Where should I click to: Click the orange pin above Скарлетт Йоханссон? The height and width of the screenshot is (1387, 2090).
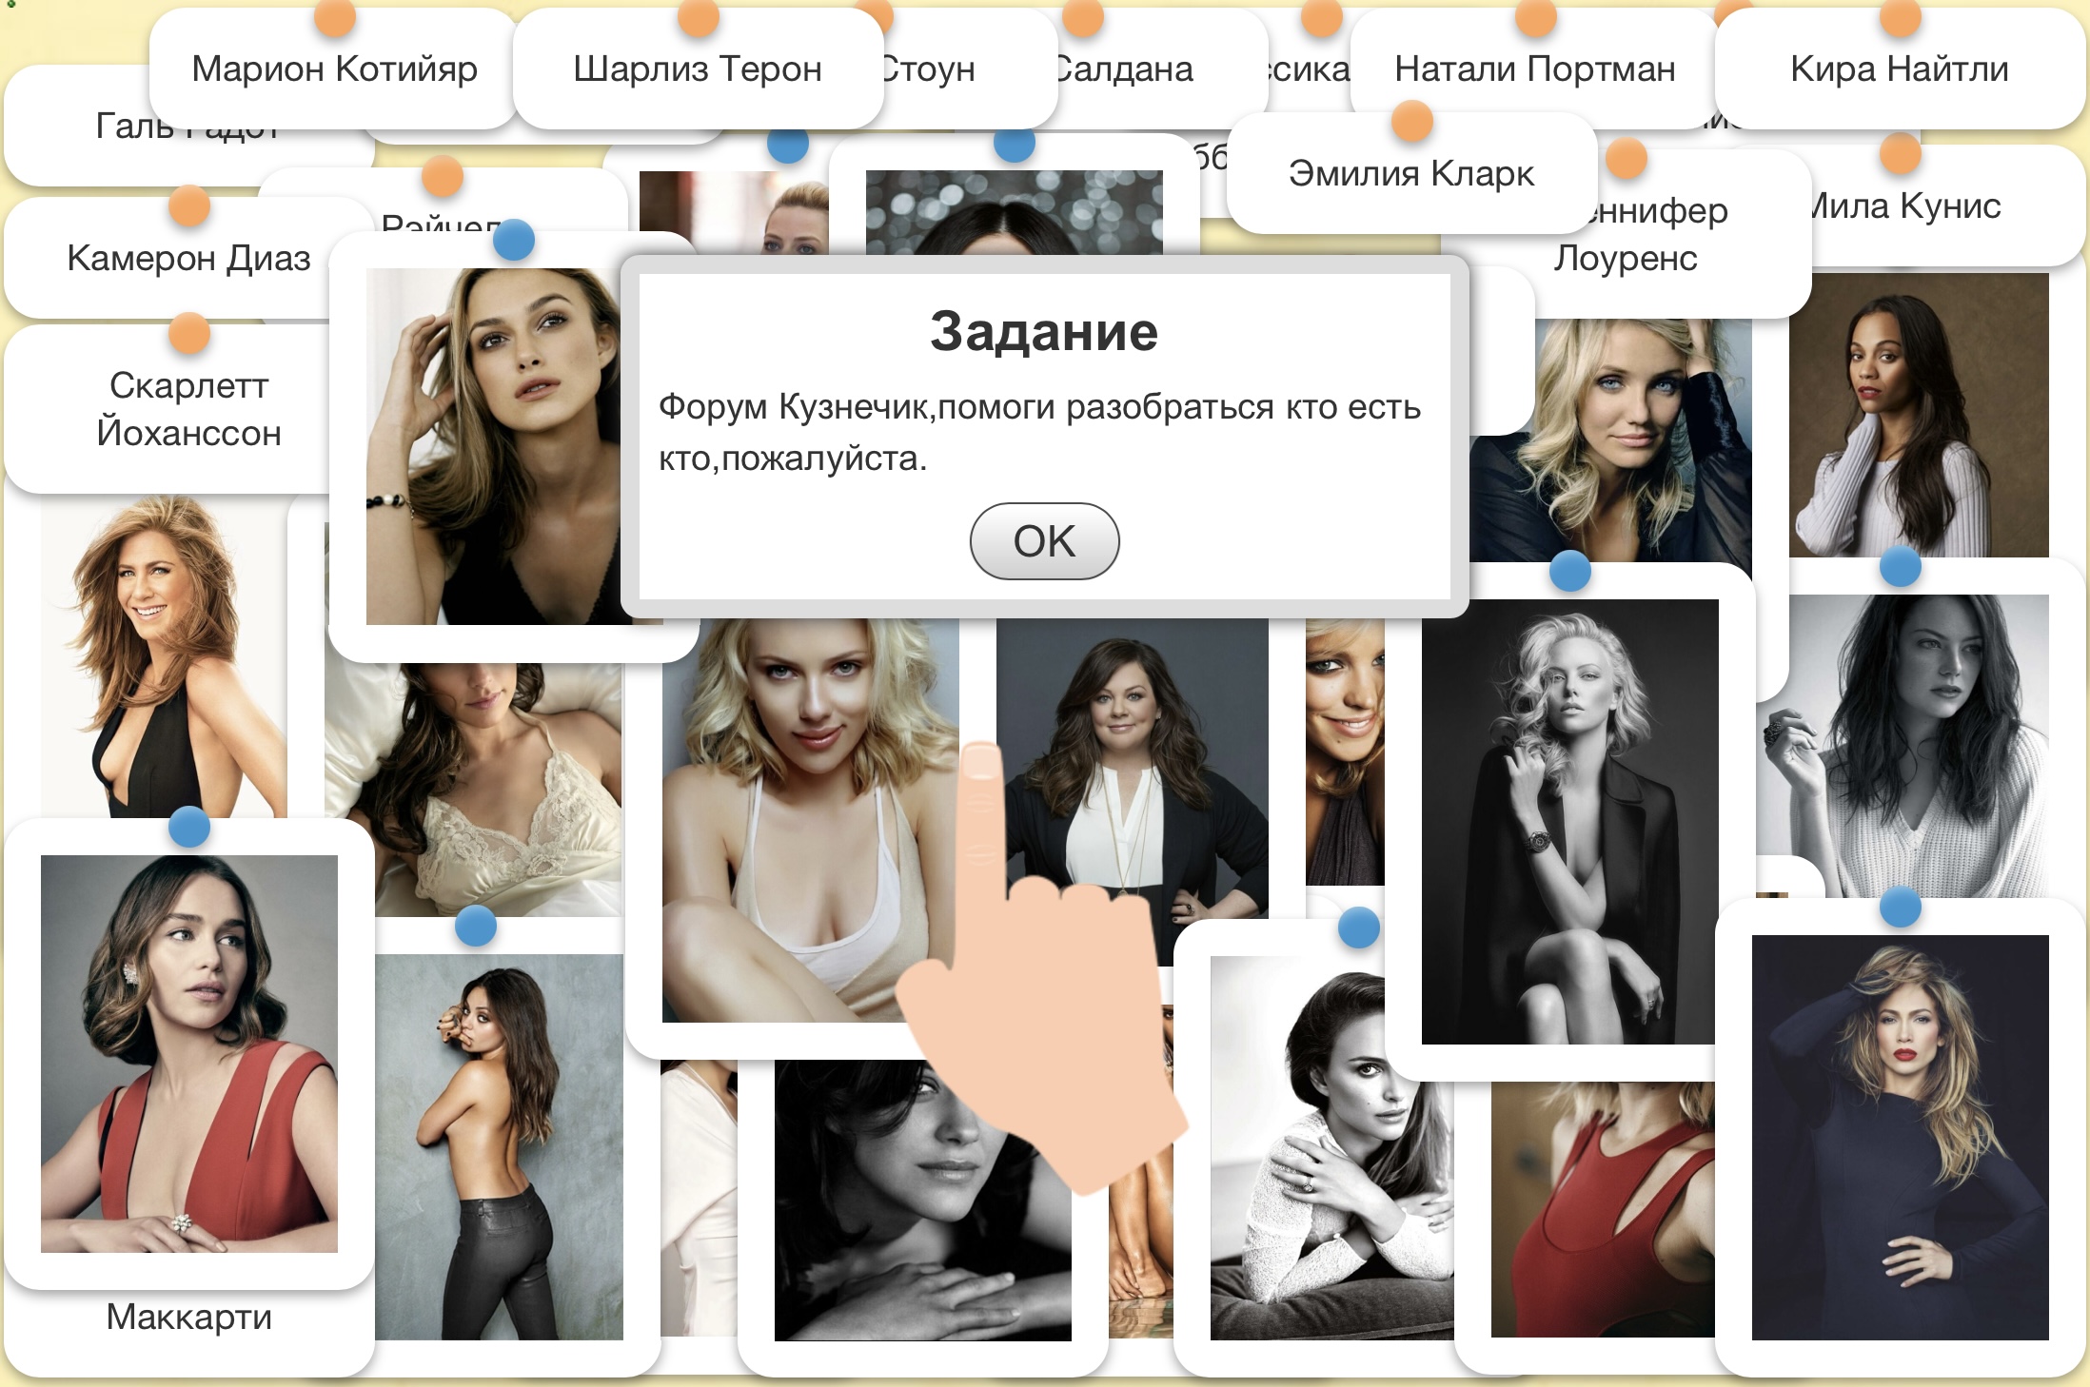(x=188, y=334)
